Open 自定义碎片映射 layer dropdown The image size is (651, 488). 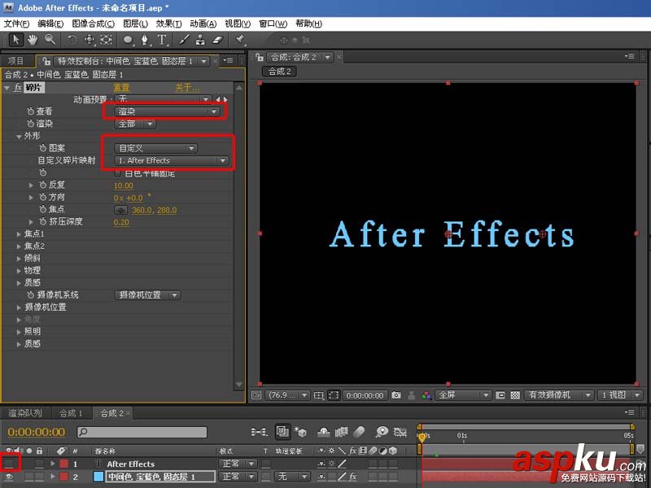[x=172, y=160]
